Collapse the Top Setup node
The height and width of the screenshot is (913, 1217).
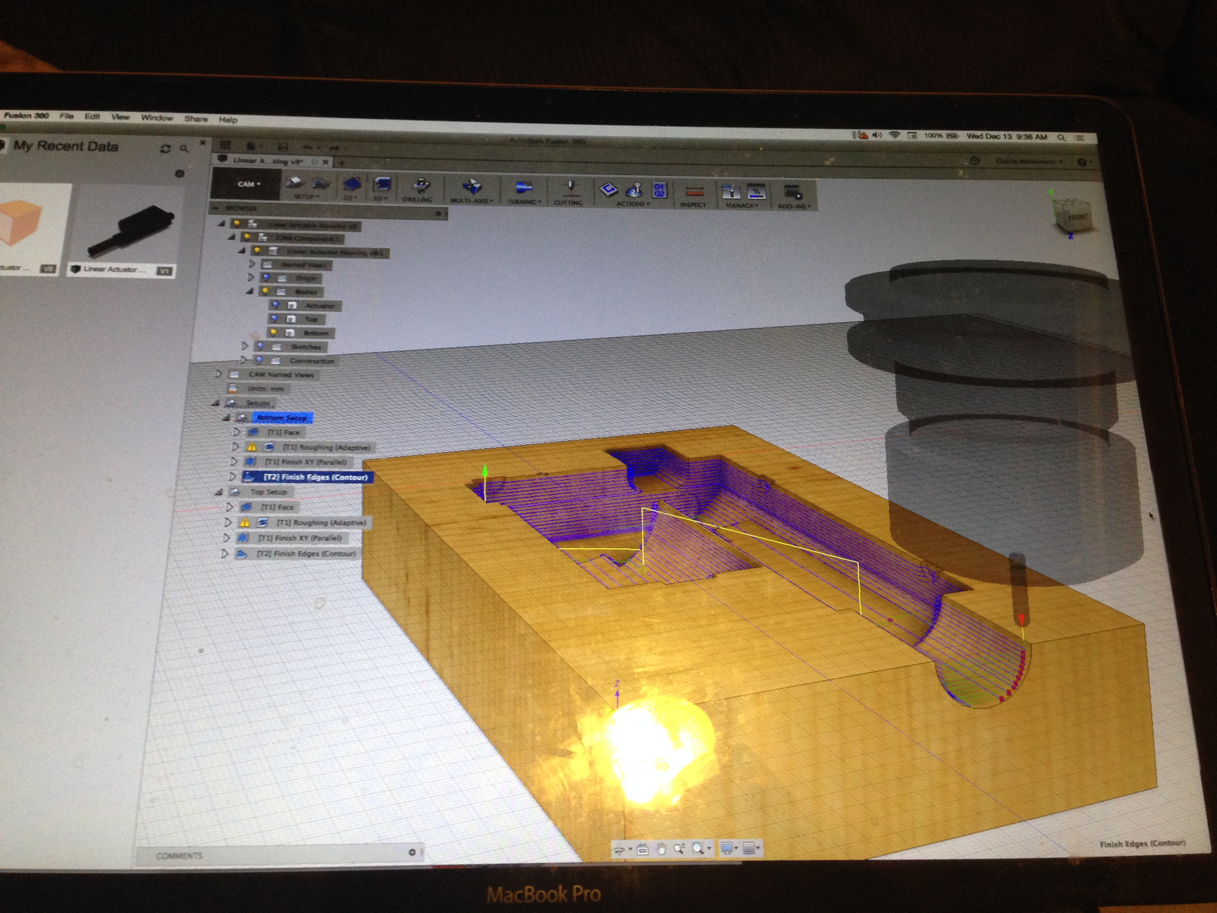click(219, 492)
